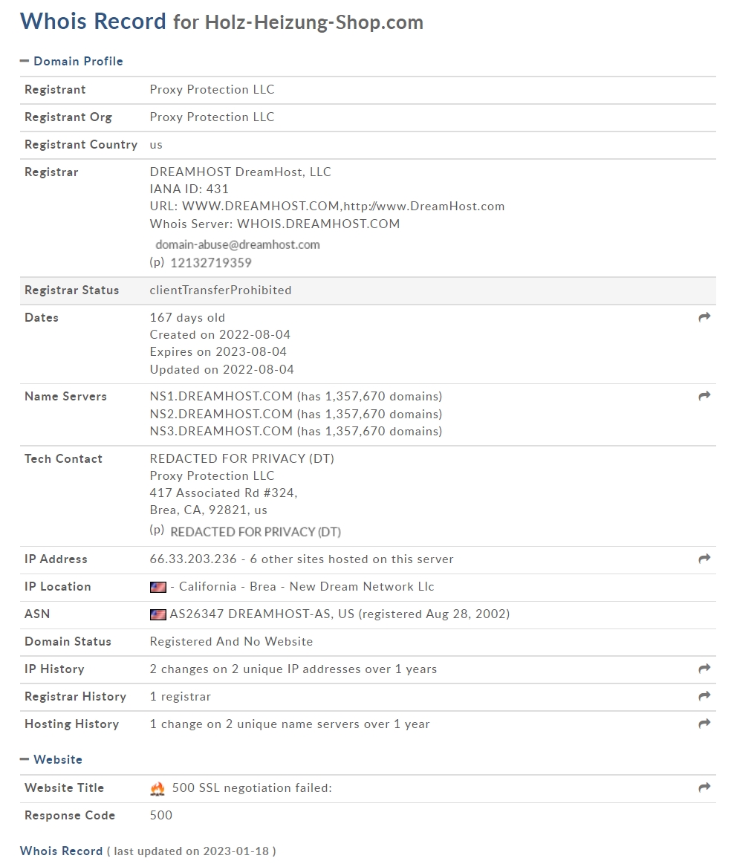Viewport: 734px width, 864px height.
Task: Click the share arrow in Name Servers row
Action: (x=704, y=396)
